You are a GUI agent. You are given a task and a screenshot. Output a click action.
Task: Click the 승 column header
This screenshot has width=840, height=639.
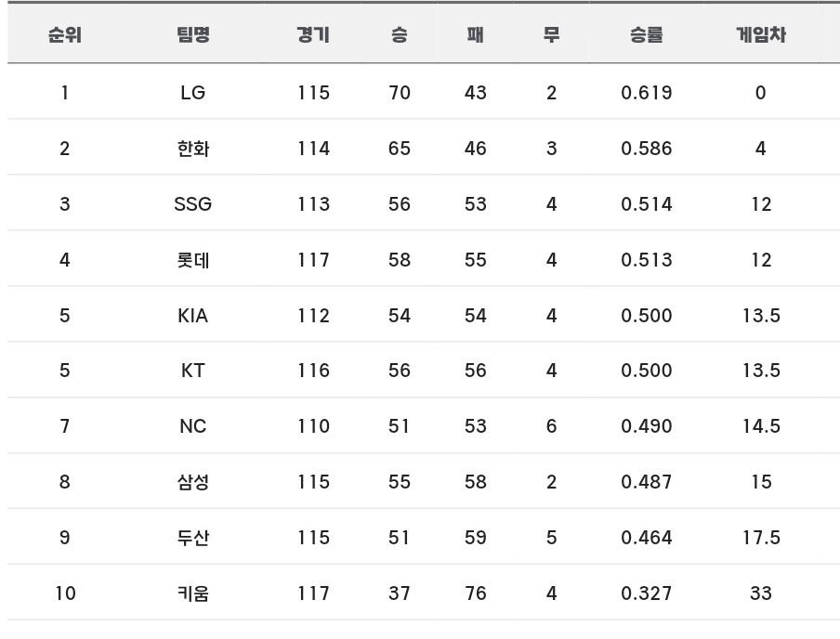[x=400, y=35]
